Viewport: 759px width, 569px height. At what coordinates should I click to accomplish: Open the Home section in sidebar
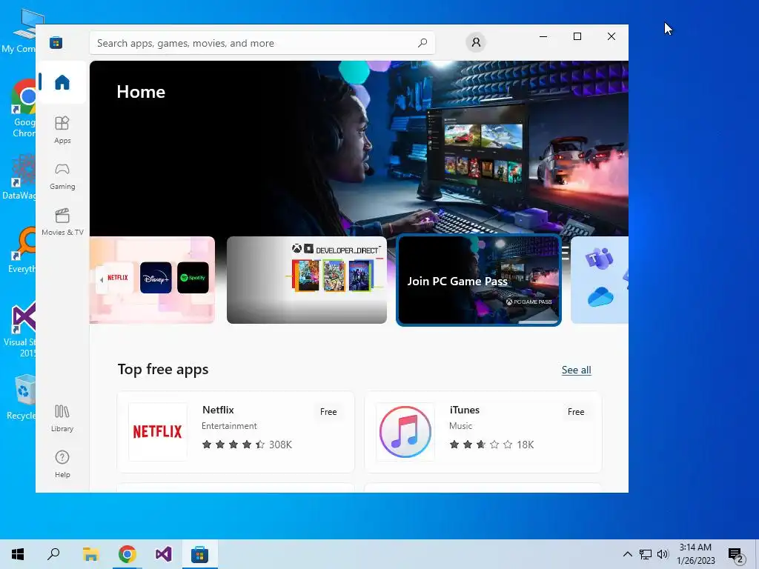pyautogui.click(x=62, y=82)
